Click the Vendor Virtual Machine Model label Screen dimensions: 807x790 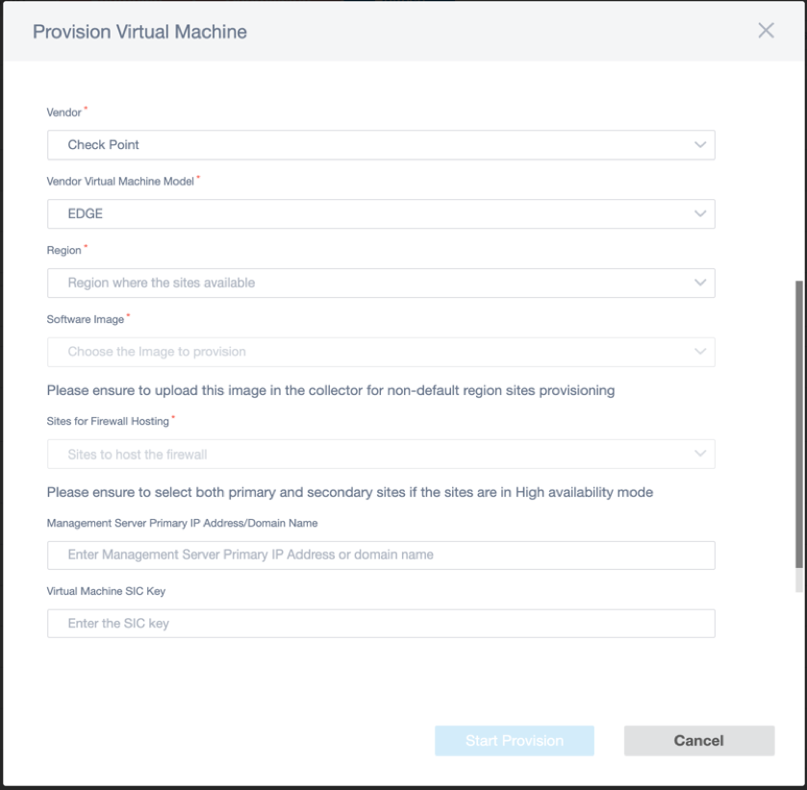click(120, 182)
